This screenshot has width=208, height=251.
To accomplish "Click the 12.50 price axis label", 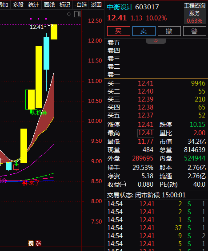I will tap(95, 21).
